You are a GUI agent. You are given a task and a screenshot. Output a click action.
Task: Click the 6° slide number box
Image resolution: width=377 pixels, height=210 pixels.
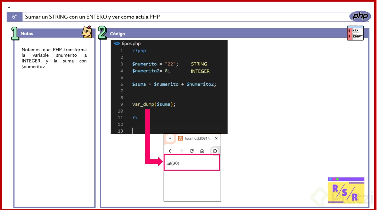(x=14, y=17)
